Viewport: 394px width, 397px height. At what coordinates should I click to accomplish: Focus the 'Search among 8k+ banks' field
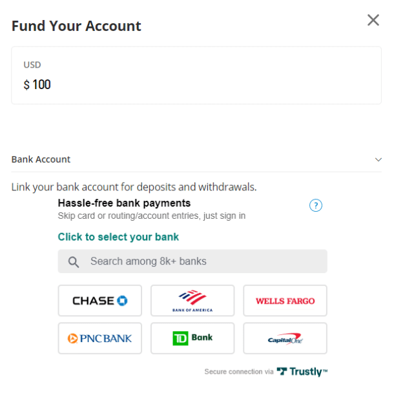point(200,261)
